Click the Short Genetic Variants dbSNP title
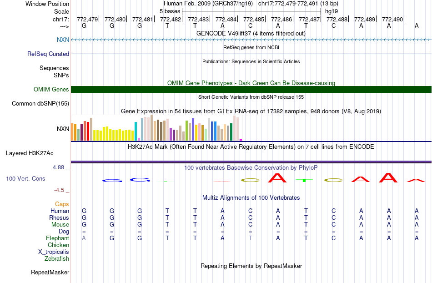This screenshot has height=283, width=432. 251,97
